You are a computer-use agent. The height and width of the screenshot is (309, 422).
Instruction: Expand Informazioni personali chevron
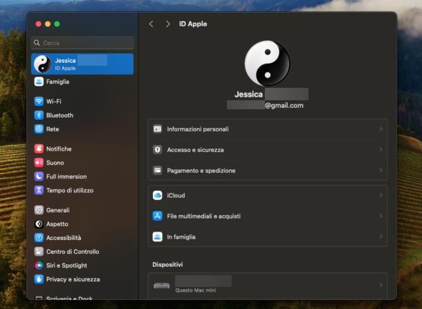click(x=380, y=129)
